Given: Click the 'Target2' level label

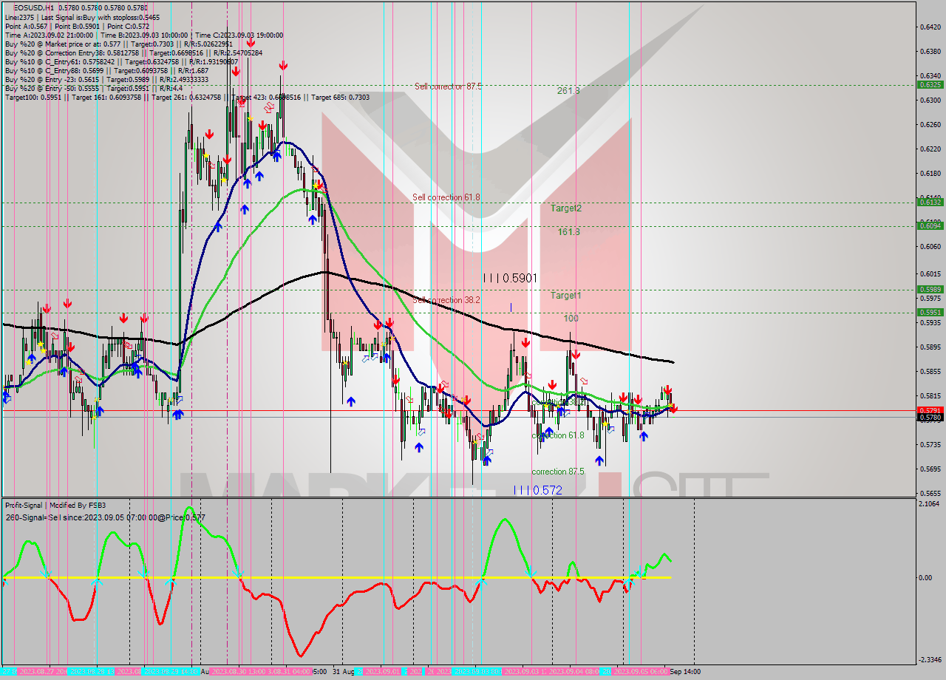Looking at the screenshot, I should point(565,208).
